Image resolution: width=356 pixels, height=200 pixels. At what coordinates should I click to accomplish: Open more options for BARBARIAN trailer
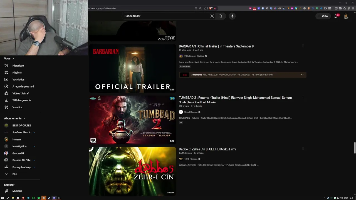click(x=303, y=46)
